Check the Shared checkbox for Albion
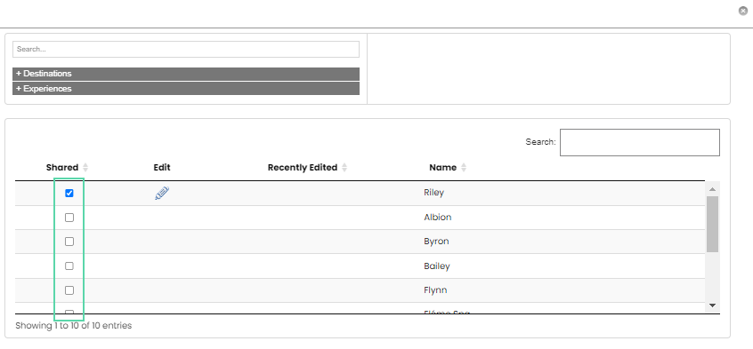 point(69,218)
